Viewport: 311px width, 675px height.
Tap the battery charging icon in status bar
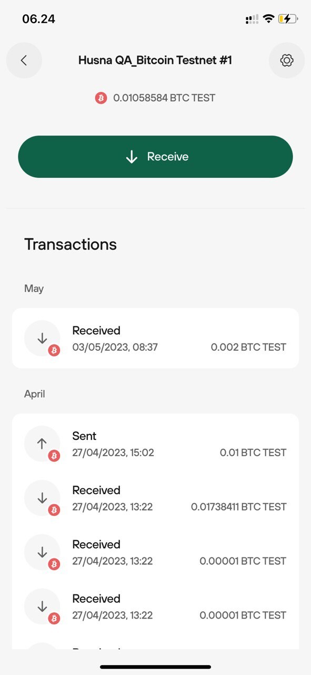(288, 19)
